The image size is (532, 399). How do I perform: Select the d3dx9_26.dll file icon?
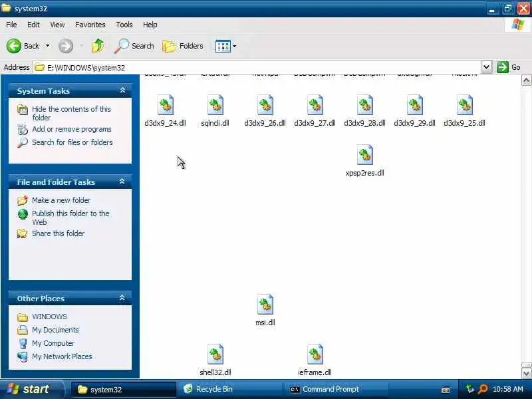[x=265, y=105]
